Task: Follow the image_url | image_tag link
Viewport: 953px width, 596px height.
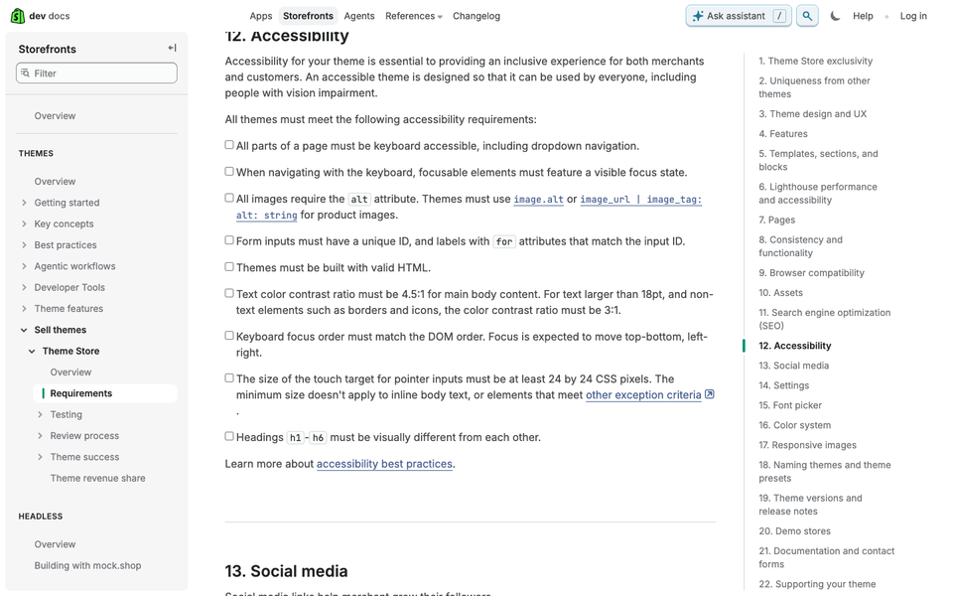Action: tap(640, 200)
